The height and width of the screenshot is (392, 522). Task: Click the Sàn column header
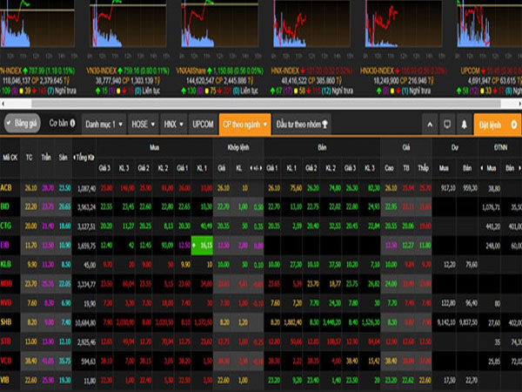(63, 158)
